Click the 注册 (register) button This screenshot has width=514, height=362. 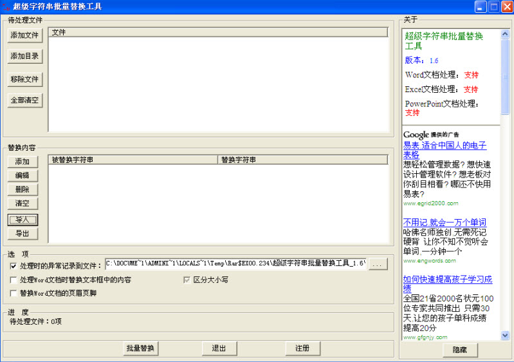click(302, 348)
